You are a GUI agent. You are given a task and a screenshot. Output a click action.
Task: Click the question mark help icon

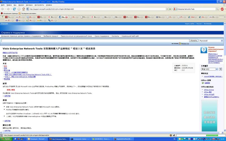click(204, 50)
